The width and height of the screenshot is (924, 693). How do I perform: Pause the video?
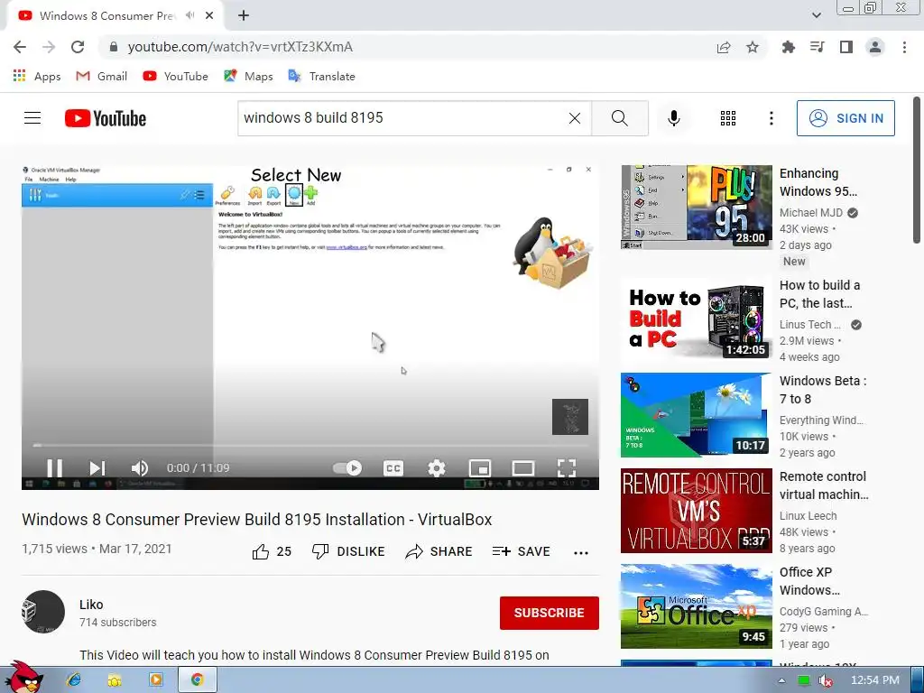55,468
